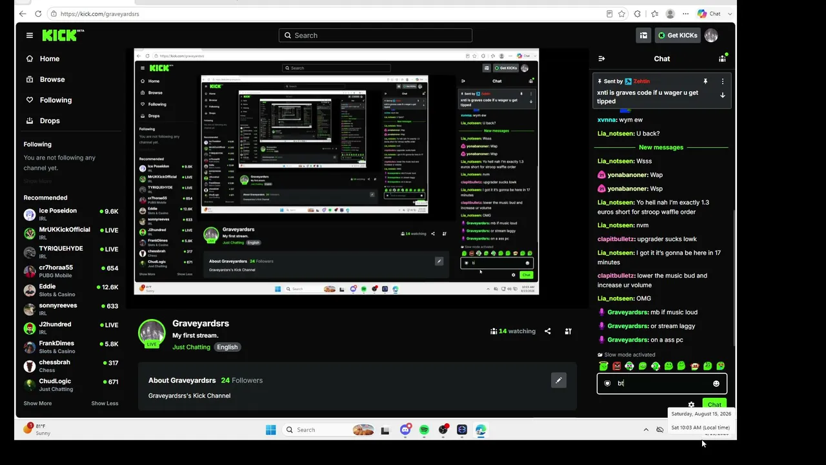The image size is (826, 465).
Task: Open chat settings gear icon
Action: 691,405
